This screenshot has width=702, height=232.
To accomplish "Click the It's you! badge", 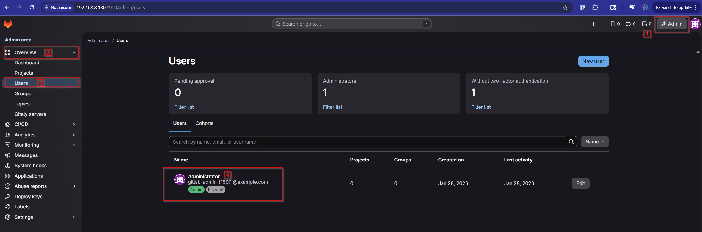I will [x=216, y=190].
